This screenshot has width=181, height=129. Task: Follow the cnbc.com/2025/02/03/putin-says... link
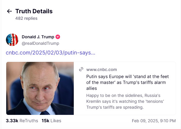(x=51, y=53)
